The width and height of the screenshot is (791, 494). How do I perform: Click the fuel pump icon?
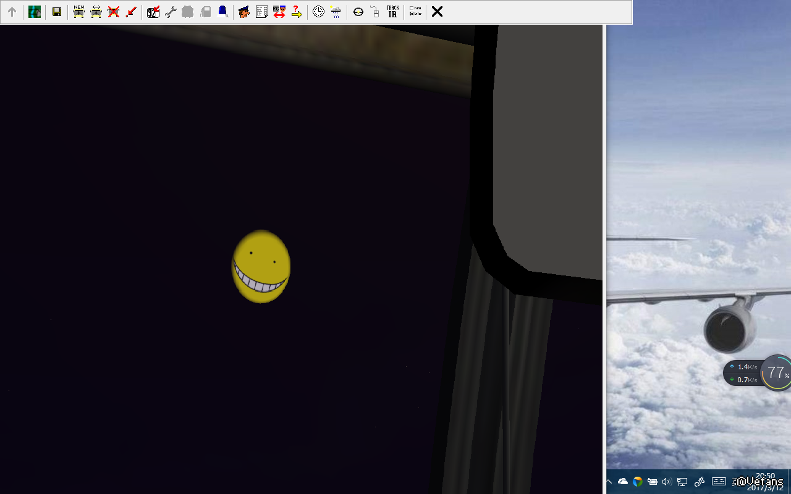click(x=206, y=12)
